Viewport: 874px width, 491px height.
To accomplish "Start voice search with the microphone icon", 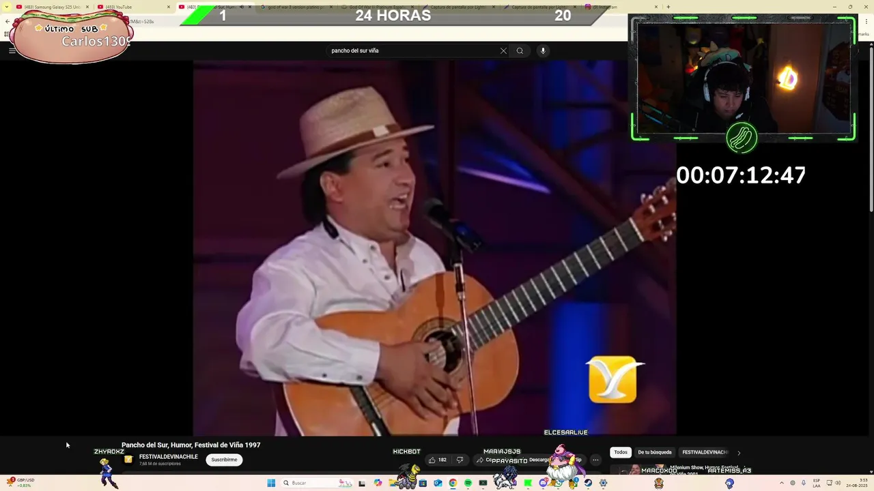I will (543, 50).
